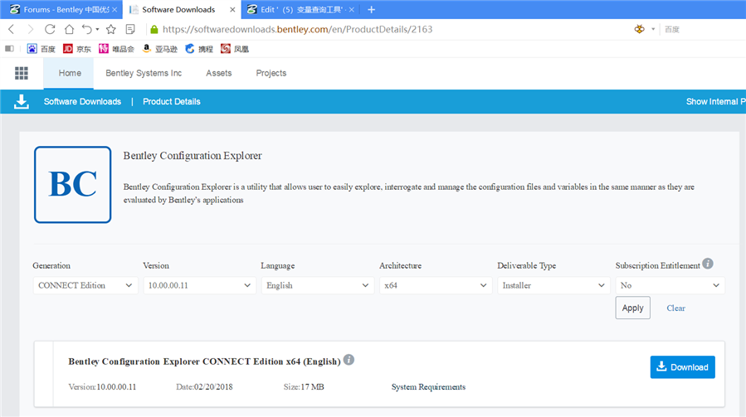Screen dimensions: 746x417
Task: Click the undo closed tab icon
Action: pyautogui.click(x=86, y=30)
